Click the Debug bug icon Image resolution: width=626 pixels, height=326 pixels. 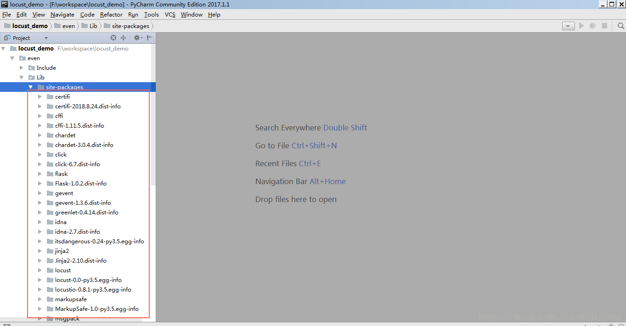coord(593,26)
